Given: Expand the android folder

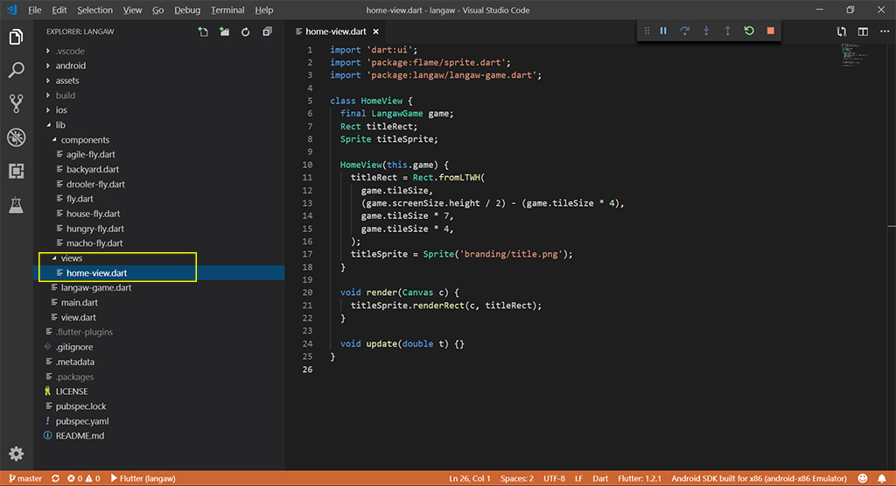Looking at the screenshot, I should 70,66.
